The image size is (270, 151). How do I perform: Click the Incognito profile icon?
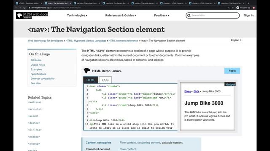coord(238,8)
